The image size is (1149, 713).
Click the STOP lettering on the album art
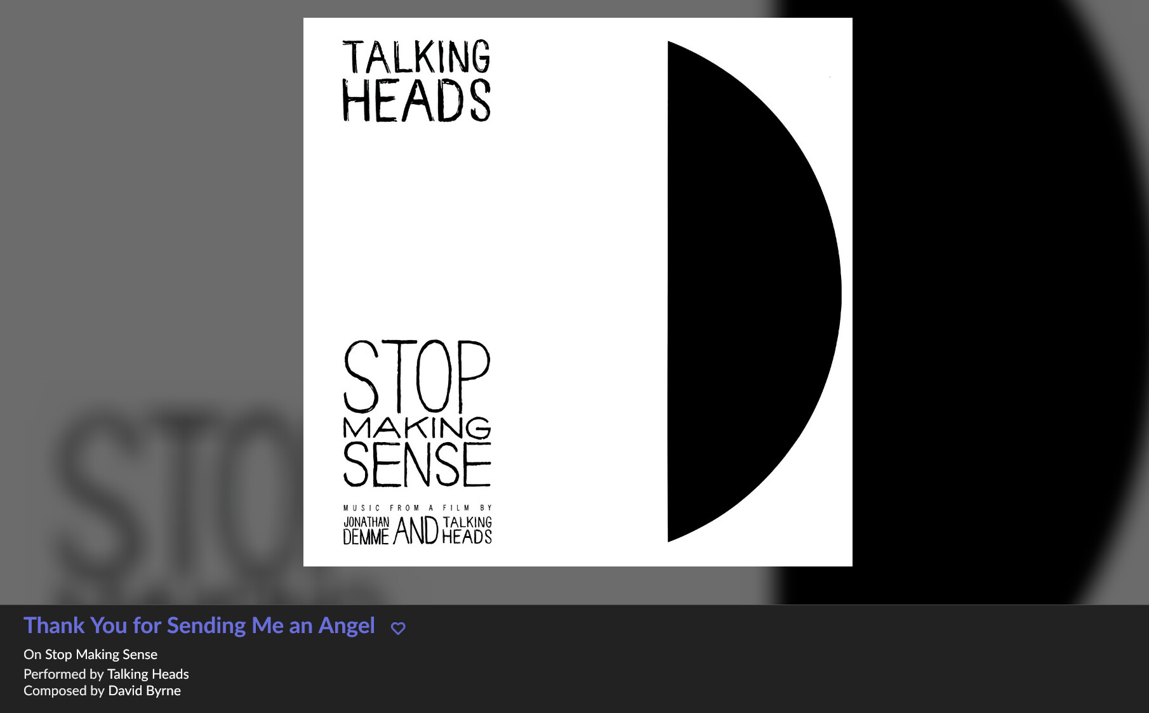click(x=417, y=377)
